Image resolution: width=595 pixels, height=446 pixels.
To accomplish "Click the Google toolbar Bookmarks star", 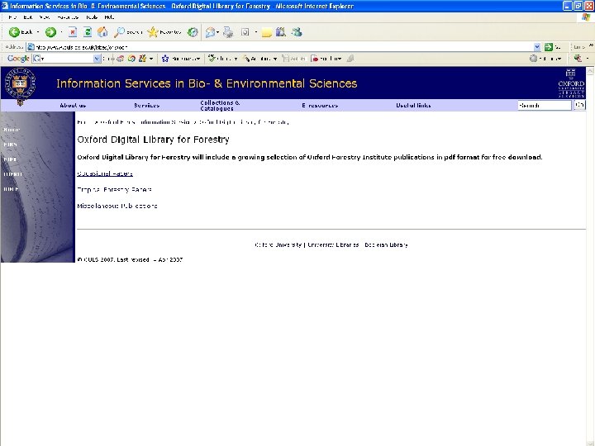I will tap(165, 59).
